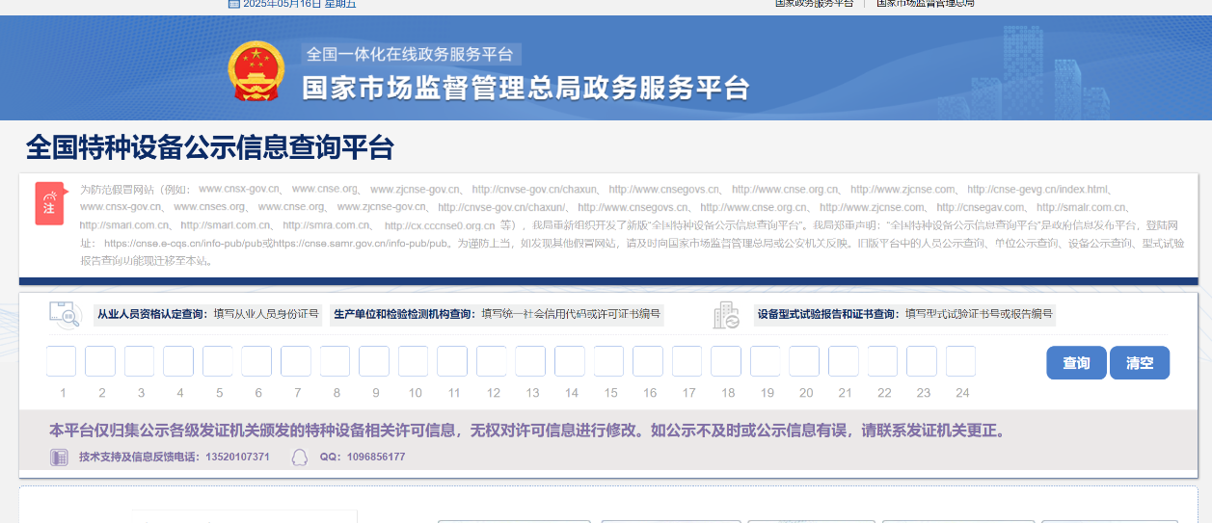Screen dimensions: 1212x523
Task: Click the QQ penguin icon
Action: [300, 457]
